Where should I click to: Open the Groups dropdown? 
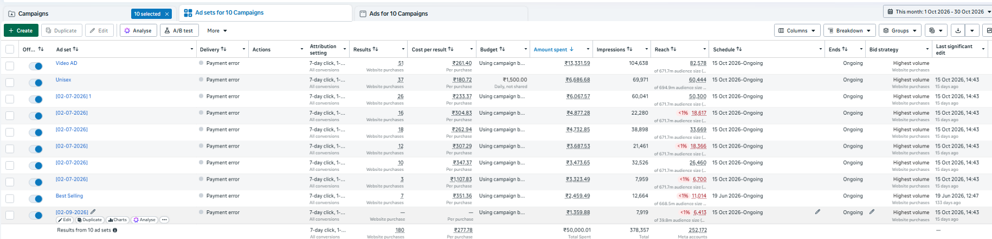pyautogui.click(x=900, y=31)
